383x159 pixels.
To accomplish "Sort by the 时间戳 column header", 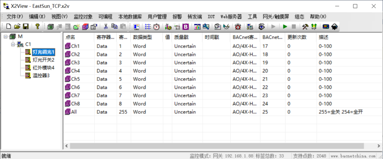I will 216,37.
